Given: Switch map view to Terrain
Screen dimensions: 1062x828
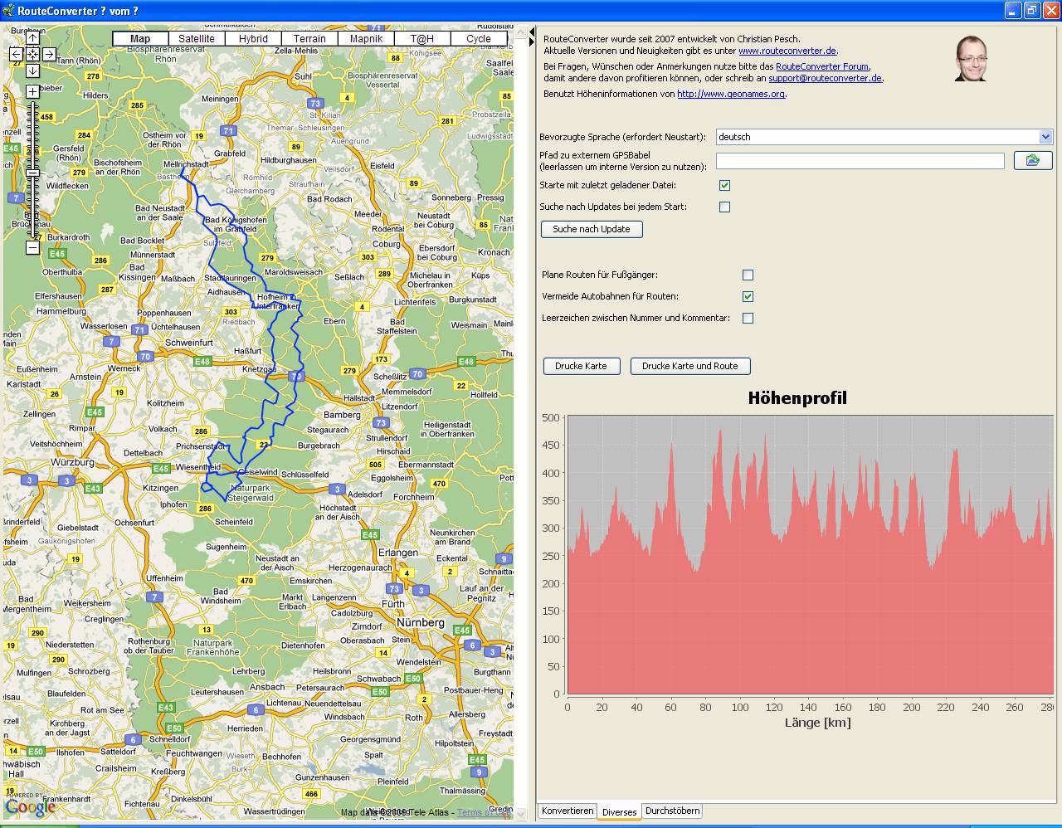Looking at the screenshot, I should [x=309, y=39].
